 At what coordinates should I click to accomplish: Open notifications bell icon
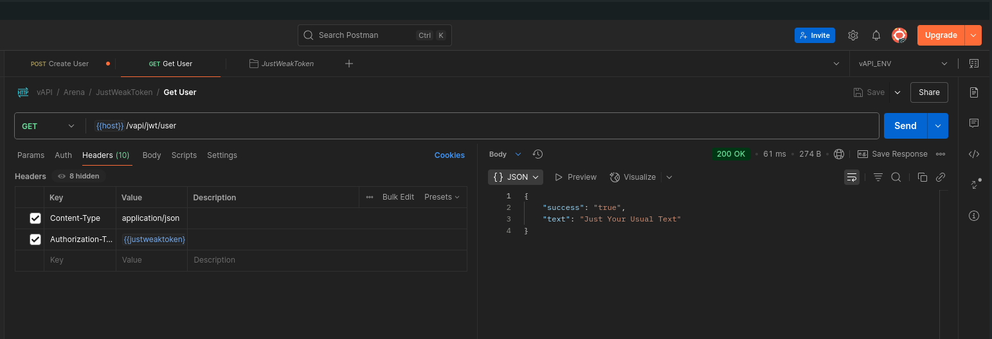(x=876, y=35)
